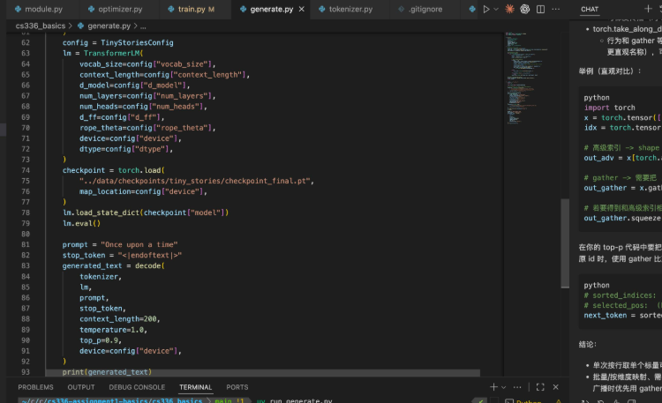662x403 pixels.
Task: Click 'import torch' in chat code block
Action: 609,108
